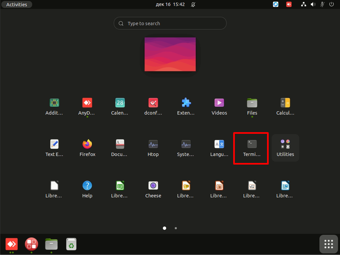This screenshot has height=255, width=340.
Task: Click the Type to search field
Action: [x=170, y=24]
